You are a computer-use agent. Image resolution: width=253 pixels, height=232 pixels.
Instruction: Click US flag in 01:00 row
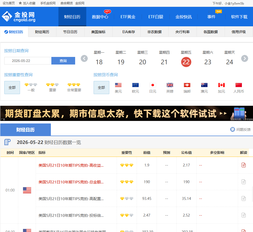[27, 190]
